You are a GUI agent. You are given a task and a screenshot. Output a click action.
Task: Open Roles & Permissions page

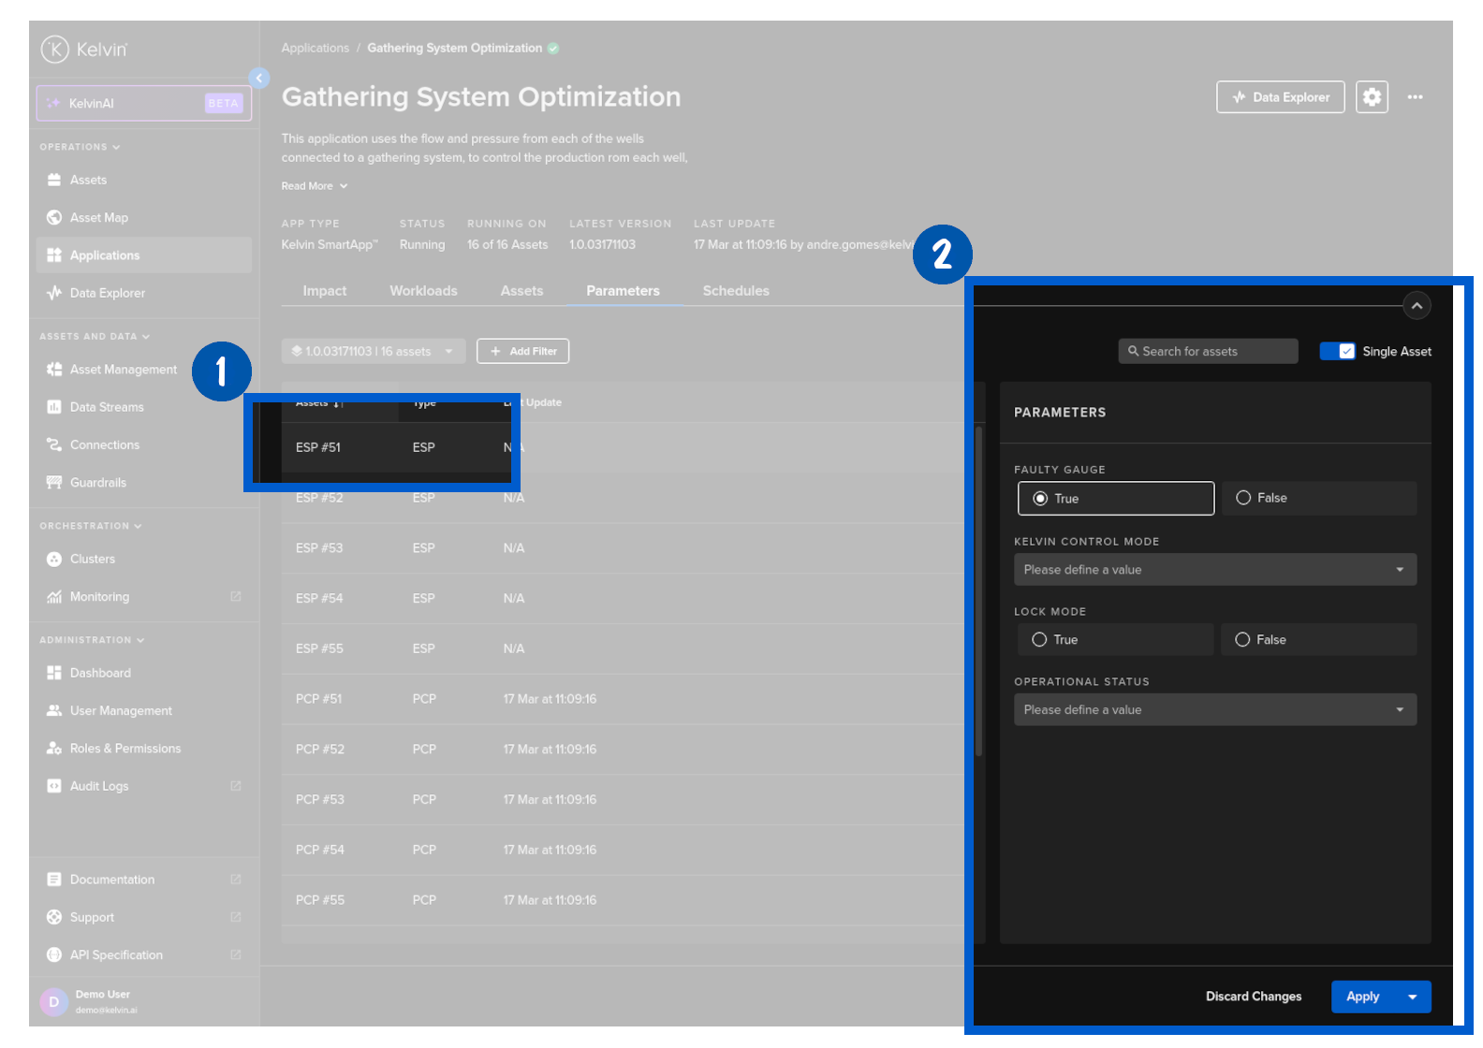125,749
